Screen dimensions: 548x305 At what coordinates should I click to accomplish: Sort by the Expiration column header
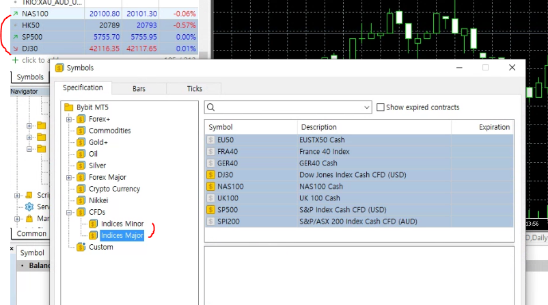click(482, 127)
